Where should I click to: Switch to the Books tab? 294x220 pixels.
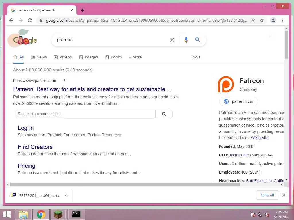[114, 57]
